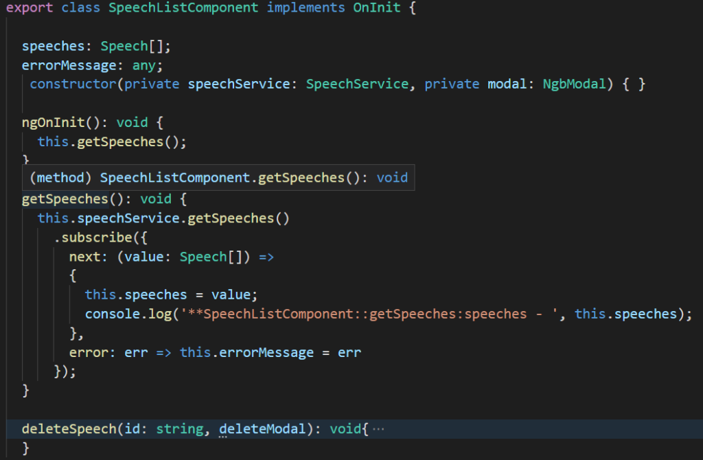The width and height of the screenshot is (703, 460).
Task: Click the OnInit interface reference
Action: pos(376,8)
